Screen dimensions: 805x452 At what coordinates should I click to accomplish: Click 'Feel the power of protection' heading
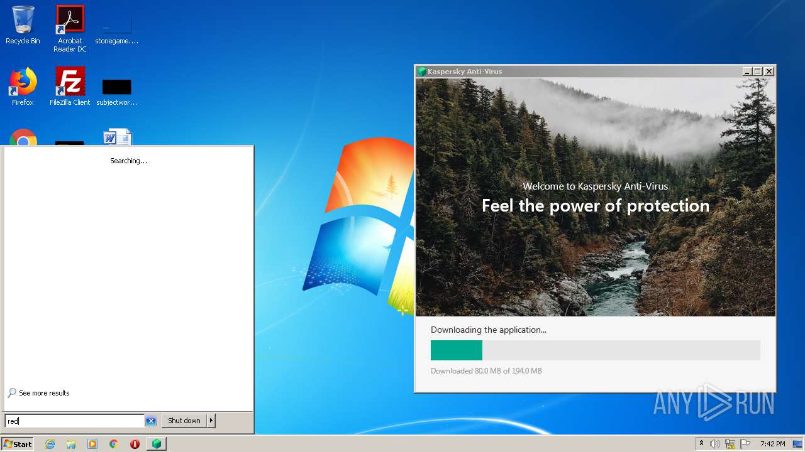[596, 206]
